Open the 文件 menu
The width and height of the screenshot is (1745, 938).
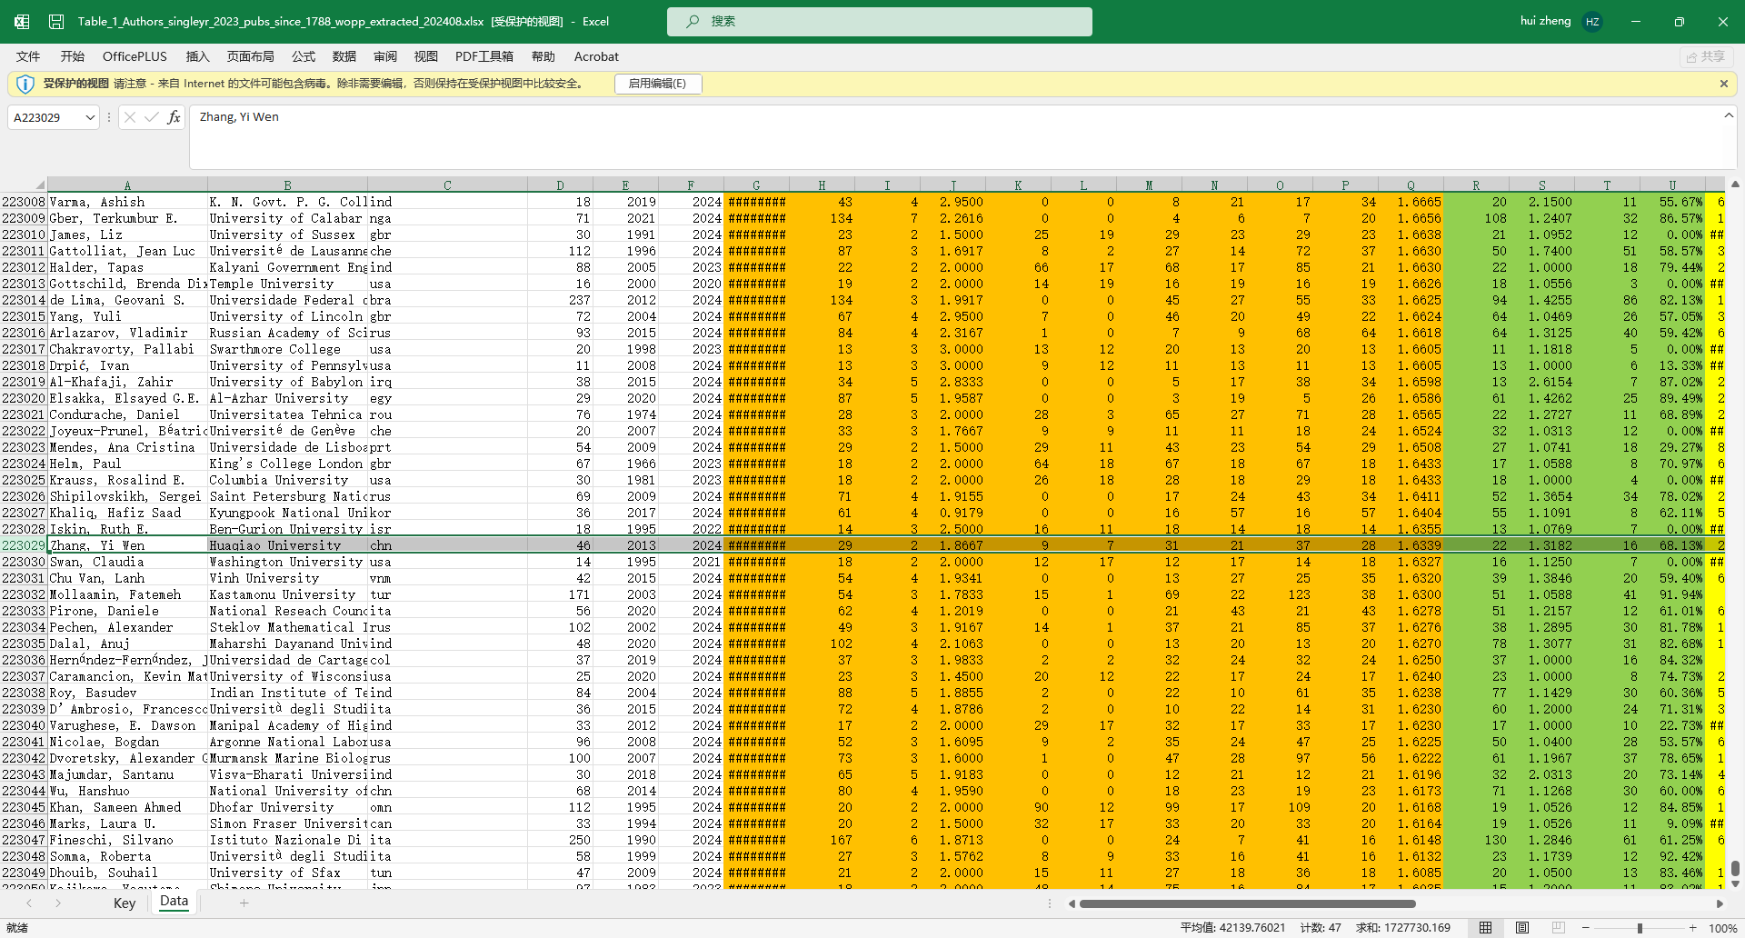click(28, 56)
